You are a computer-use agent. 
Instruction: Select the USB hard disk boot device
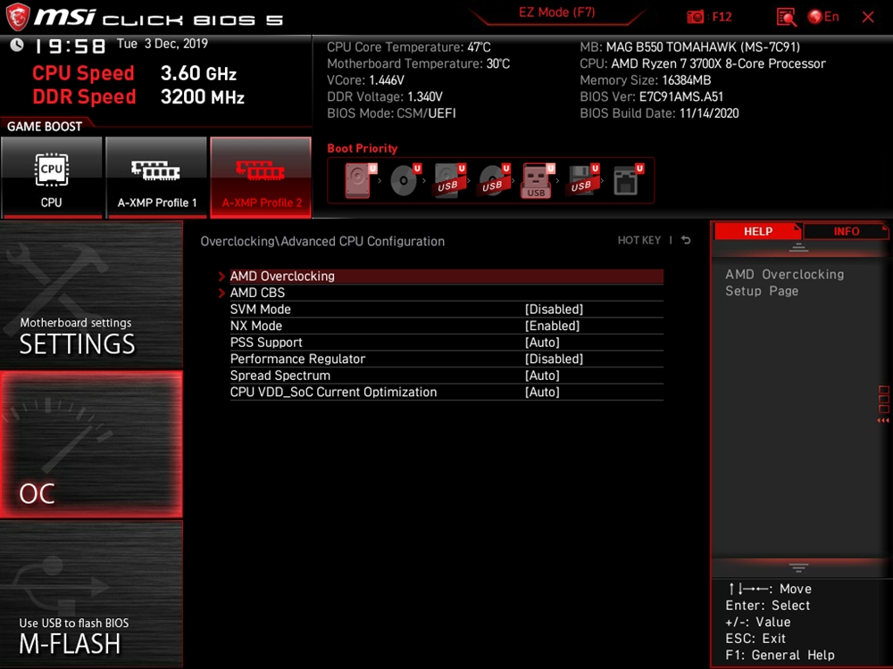449,180
